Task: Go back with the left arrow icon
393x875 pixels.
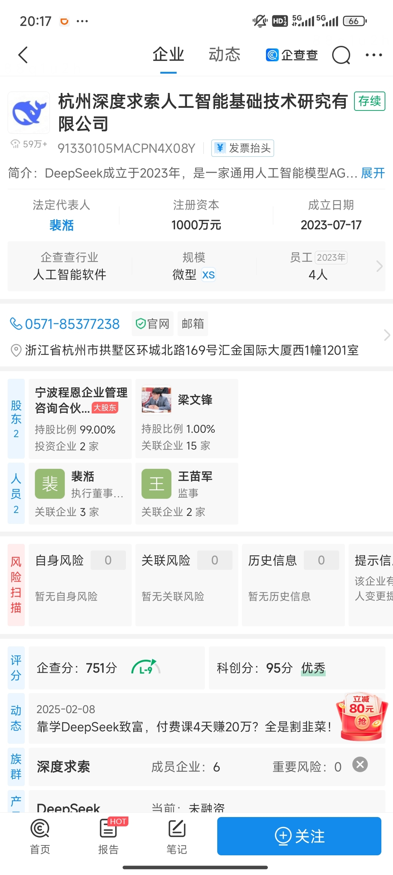Action: tap(23, 55)
